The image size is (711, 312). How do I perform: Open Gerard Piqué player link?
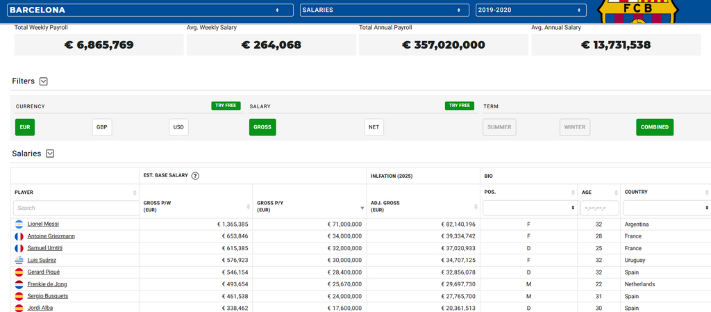click(44, 272)
